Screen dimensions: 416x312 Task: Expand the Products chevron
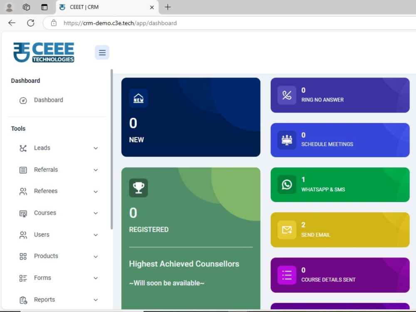[96, 257]
